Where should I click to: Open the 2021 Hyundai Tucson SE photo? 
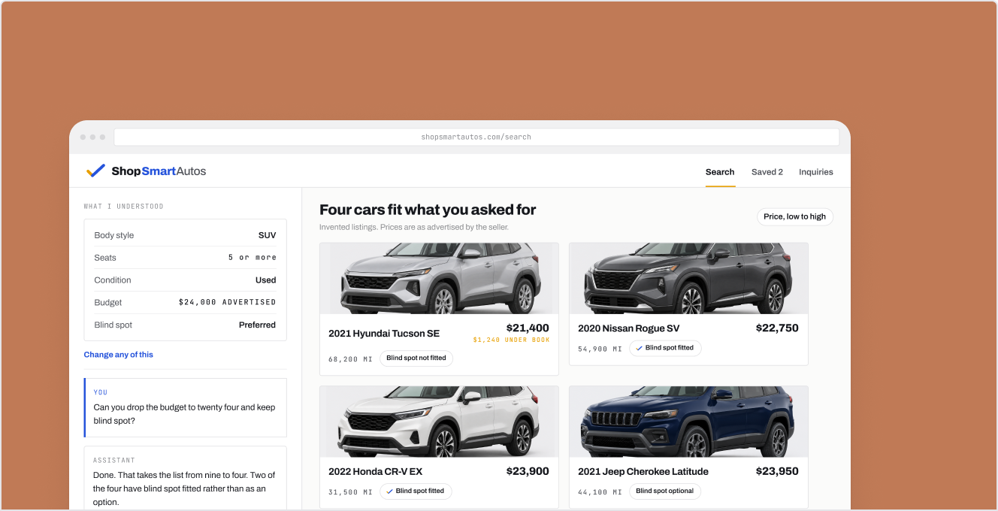point(439,278)
